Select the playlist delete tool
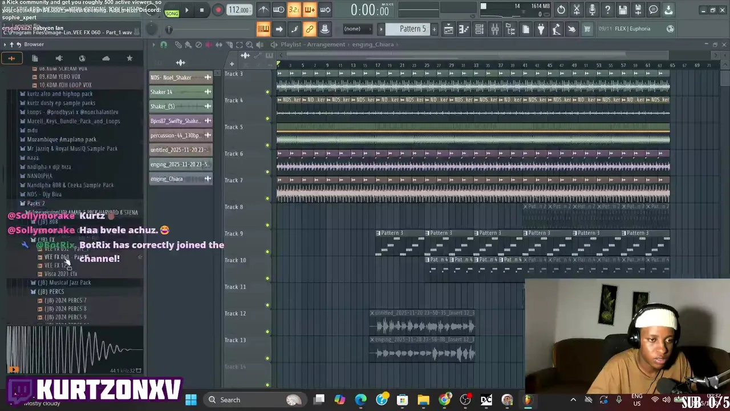This screenshot has width=730, height=411. 198,45
